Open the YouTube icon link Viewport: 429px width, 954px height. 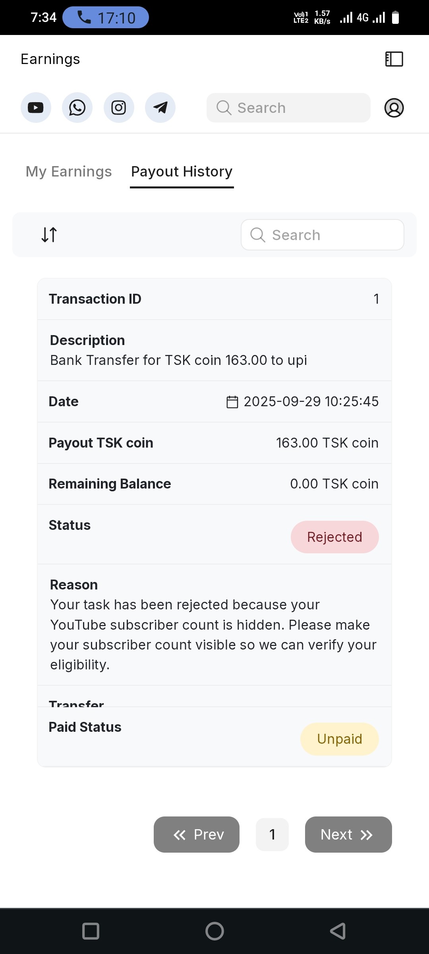[x=36, y=108]
